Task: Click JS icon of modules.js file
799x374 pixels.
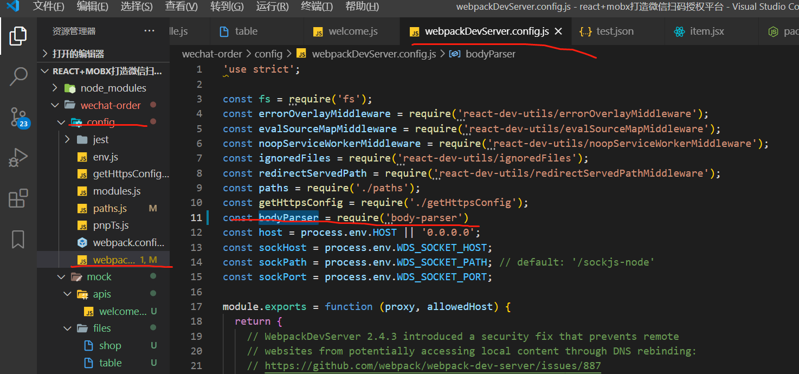Action: [82, 191]
